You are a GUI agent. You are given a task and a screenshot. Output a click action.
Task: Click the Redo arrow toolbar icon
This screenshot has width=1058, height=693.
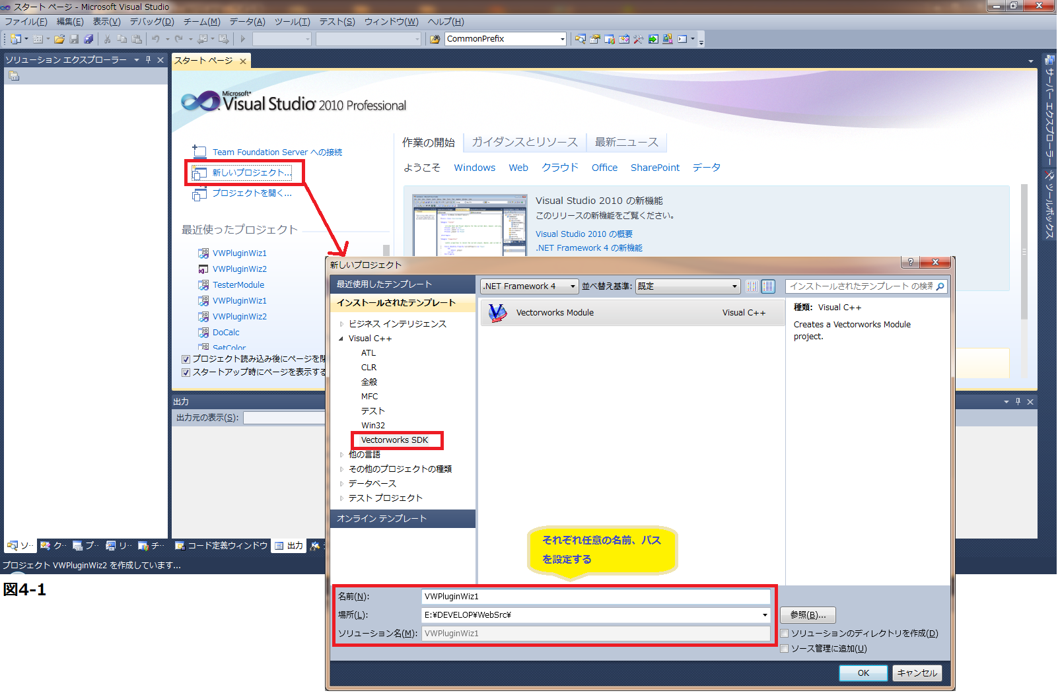(179, 39)
